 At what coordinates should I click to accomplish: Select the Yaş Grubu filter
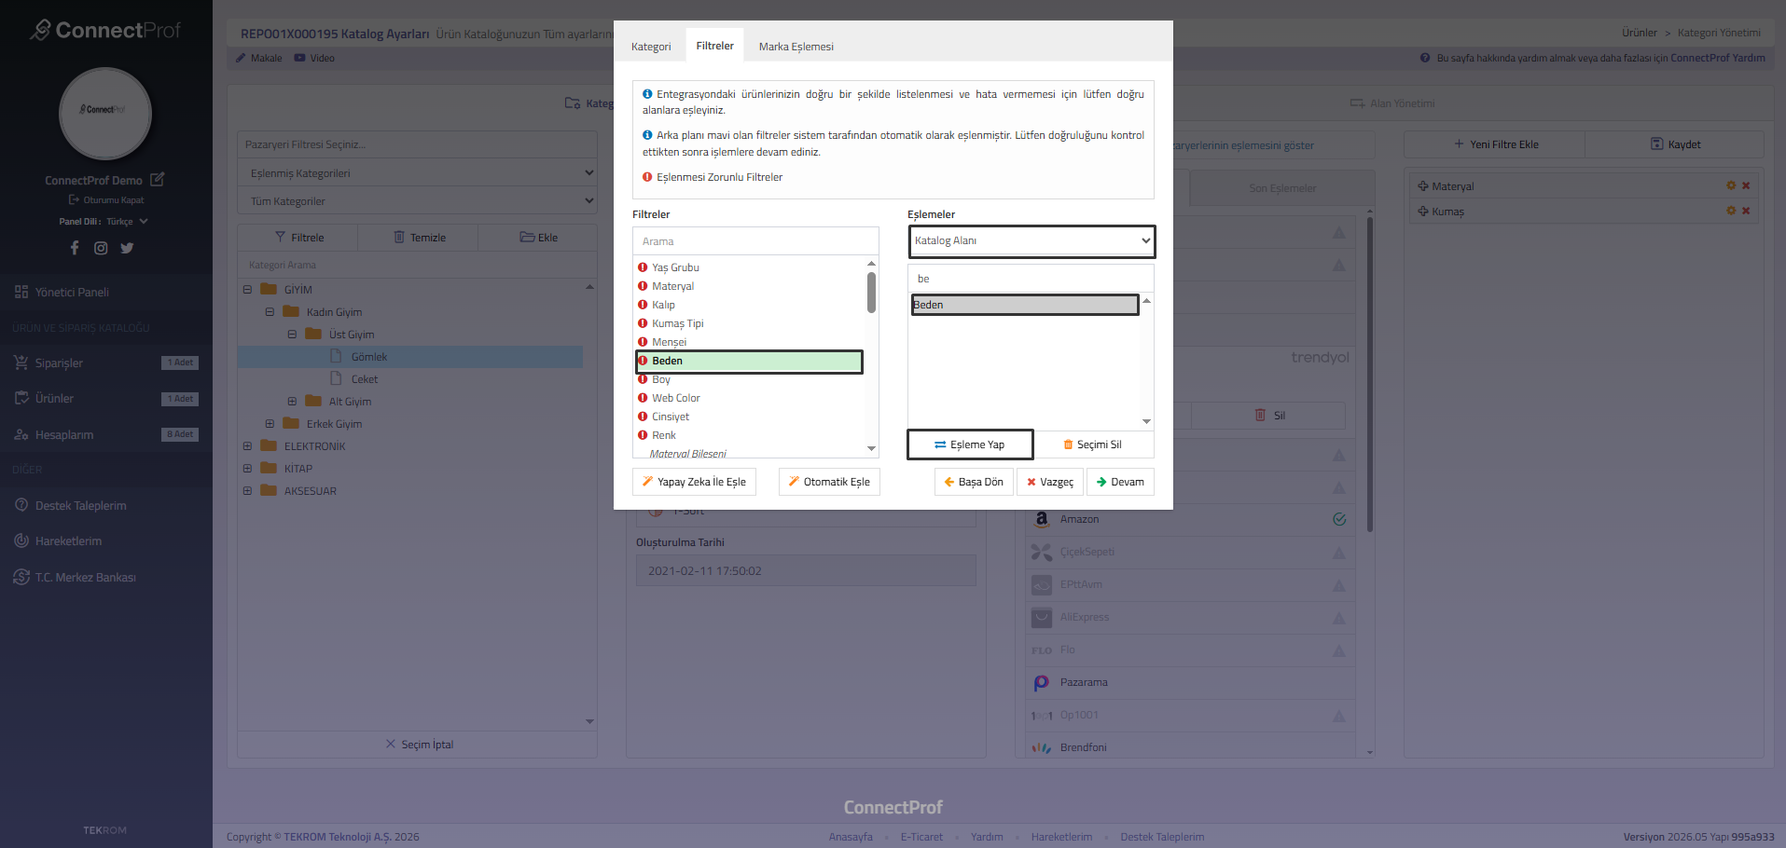coord(675,267)
